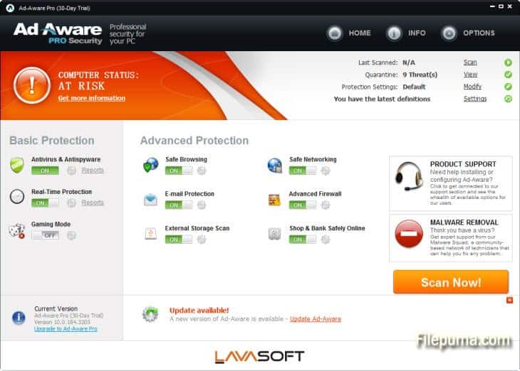Toggle Shop & Bank Safely Online switch
The image size is (520, 371).
[303, 240]
